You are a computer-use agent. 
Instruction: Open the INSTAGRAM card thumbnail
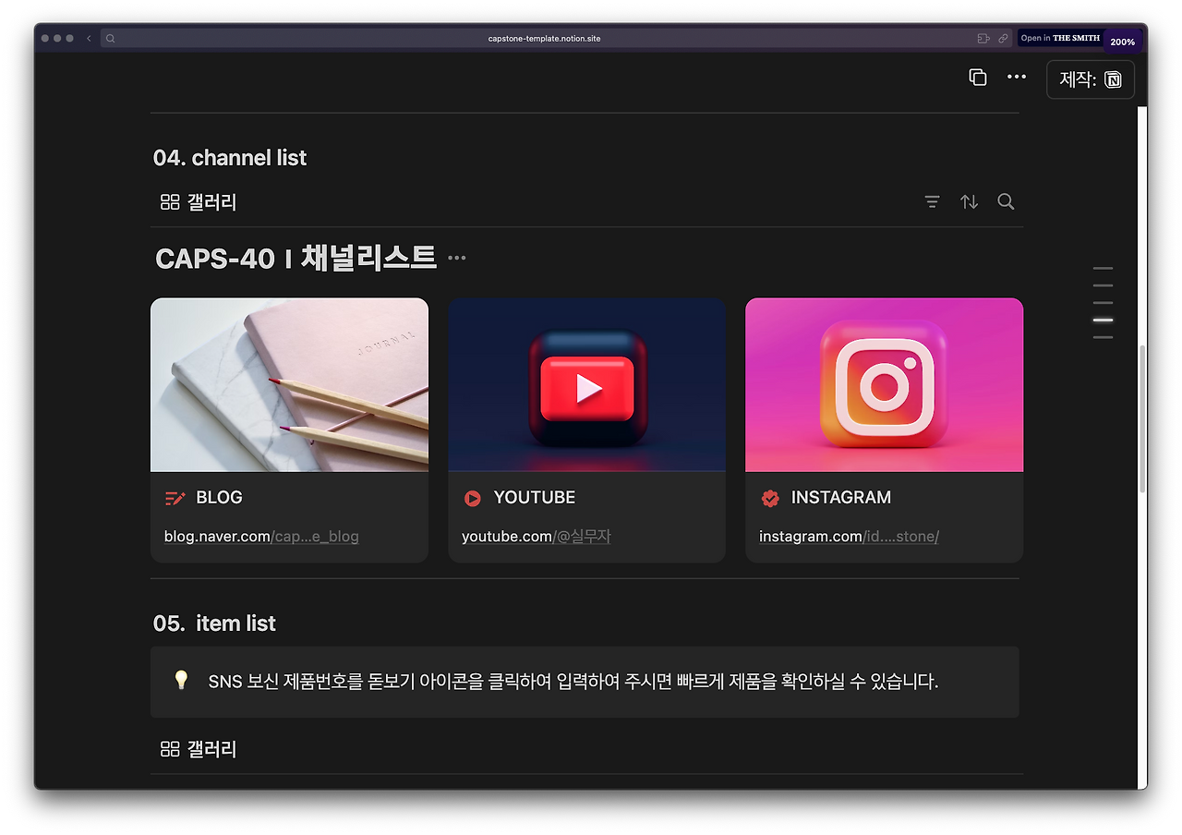tap(884, 384)
